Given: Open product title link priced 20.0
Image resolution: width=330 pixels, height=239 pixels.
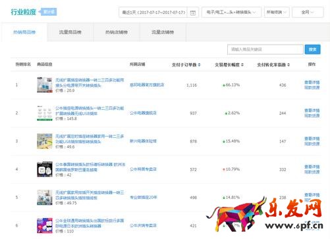Looking at the screenshot, I should (x=90, y=83).
